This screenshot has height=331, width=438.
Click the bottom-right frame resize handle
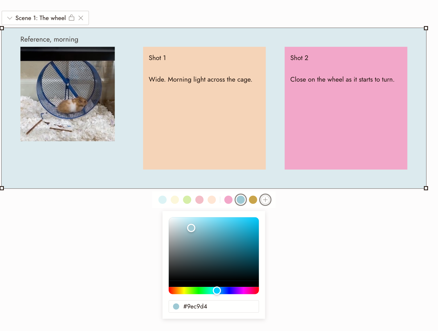[x=426, y=188]
